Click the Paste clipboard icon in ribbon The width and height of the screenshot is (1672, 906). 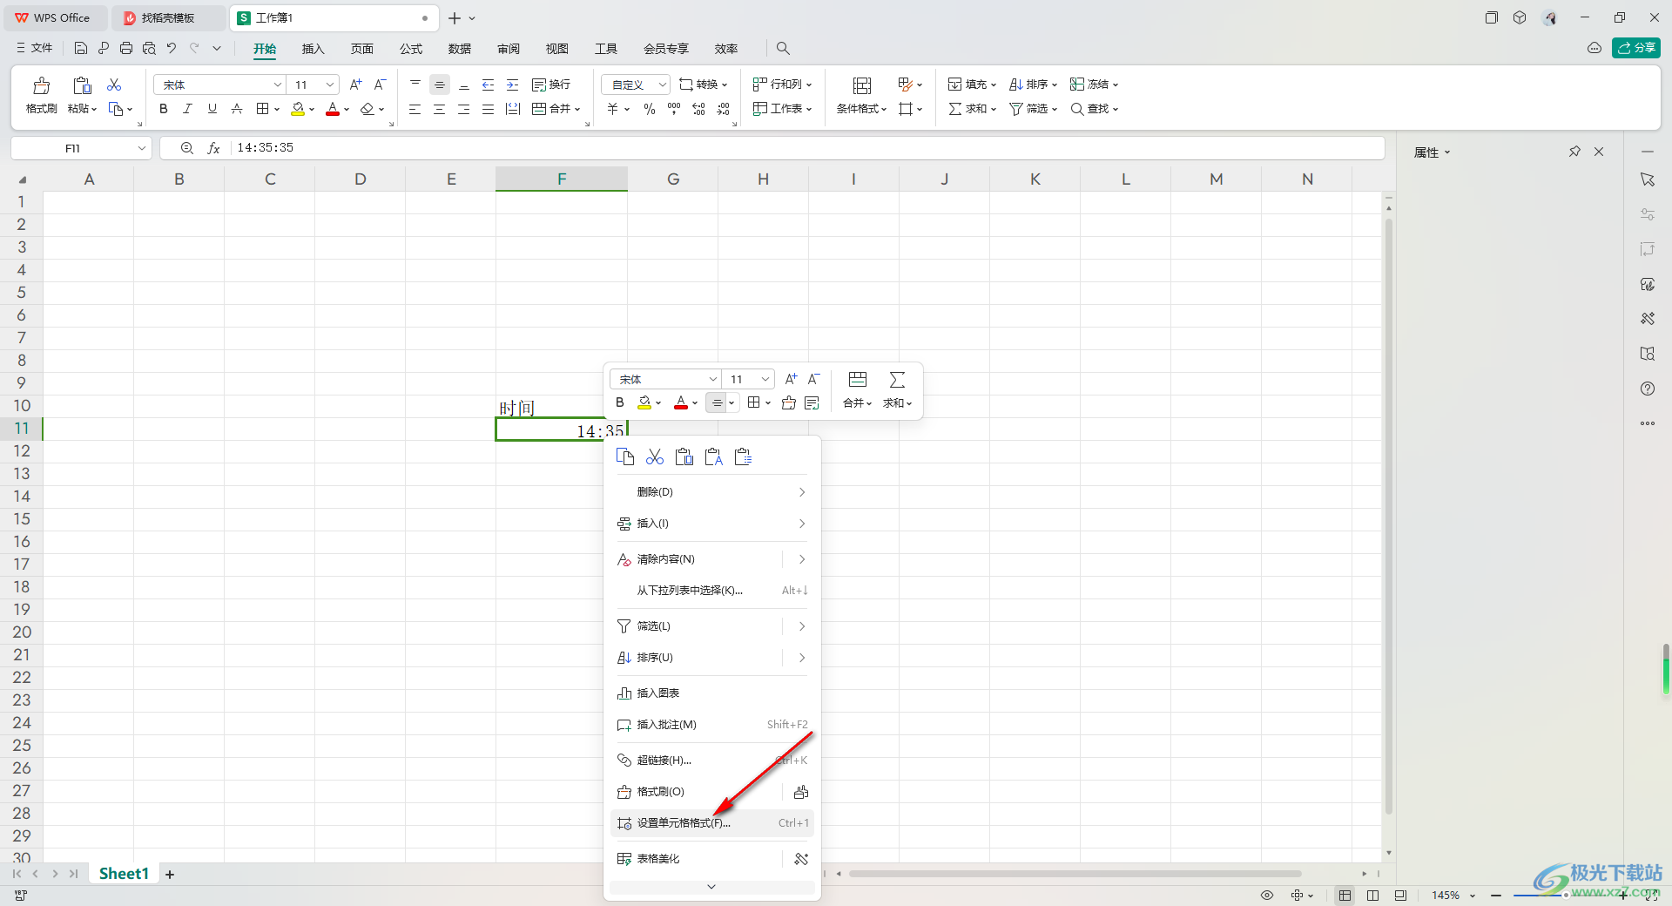click(82, 85)
